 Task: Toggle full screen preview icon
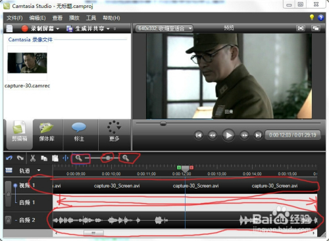[301, 28]
